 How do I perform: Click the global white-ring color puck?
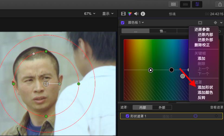pos(151,70)
